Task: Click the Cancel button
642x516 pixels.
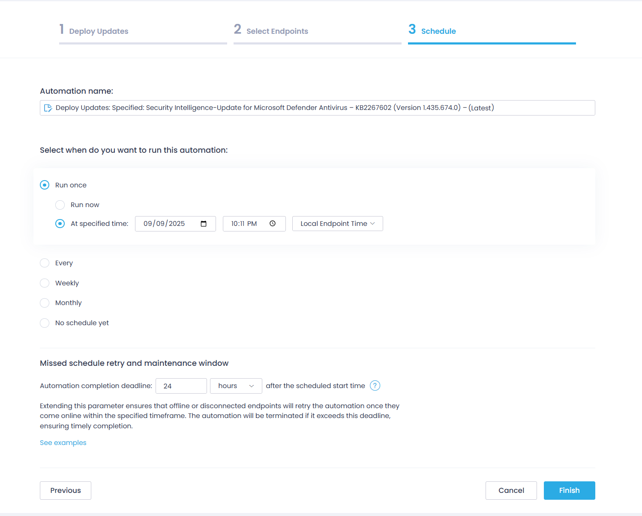Action: tap(511, 490)
